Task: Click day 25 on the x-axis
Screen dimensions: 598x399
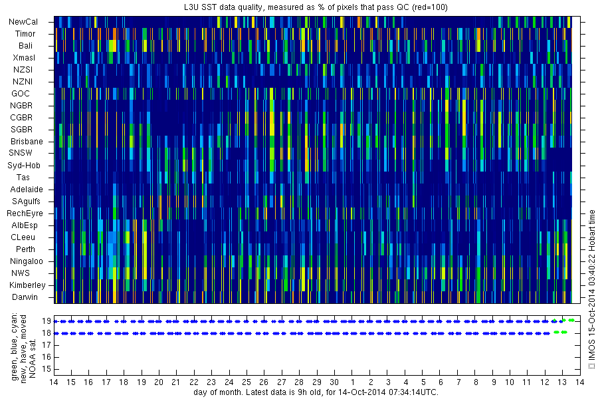Action: pos(247,382)
